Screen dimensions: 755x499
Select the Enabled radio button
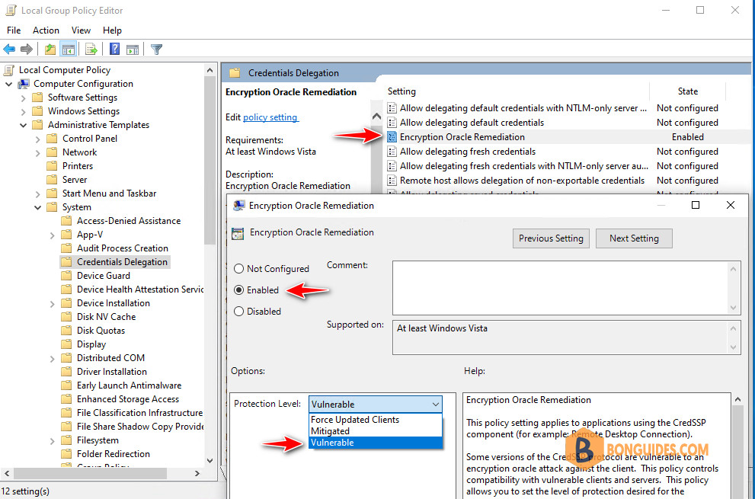pos(238,290)
